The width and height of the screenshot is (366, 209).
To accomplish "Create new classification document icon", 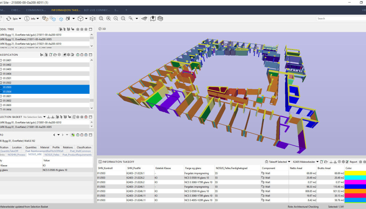I will [x=51, y=55].
